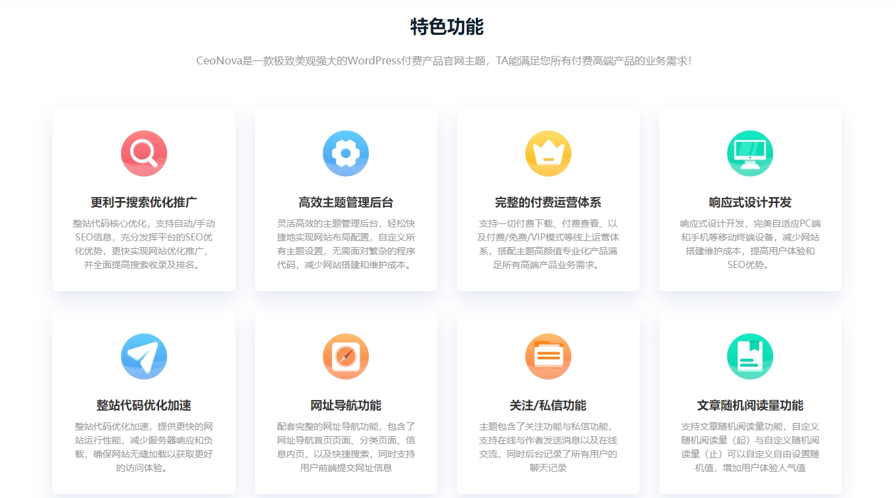
Task: Click the 文章随机阅读量功能 title
Action: (x=750, y=405)
